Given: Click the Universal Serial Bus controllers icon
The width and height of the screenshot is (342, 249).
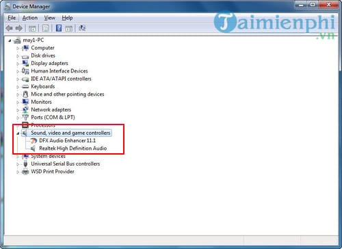Looking at the screenshot, I should pos(25,164).
